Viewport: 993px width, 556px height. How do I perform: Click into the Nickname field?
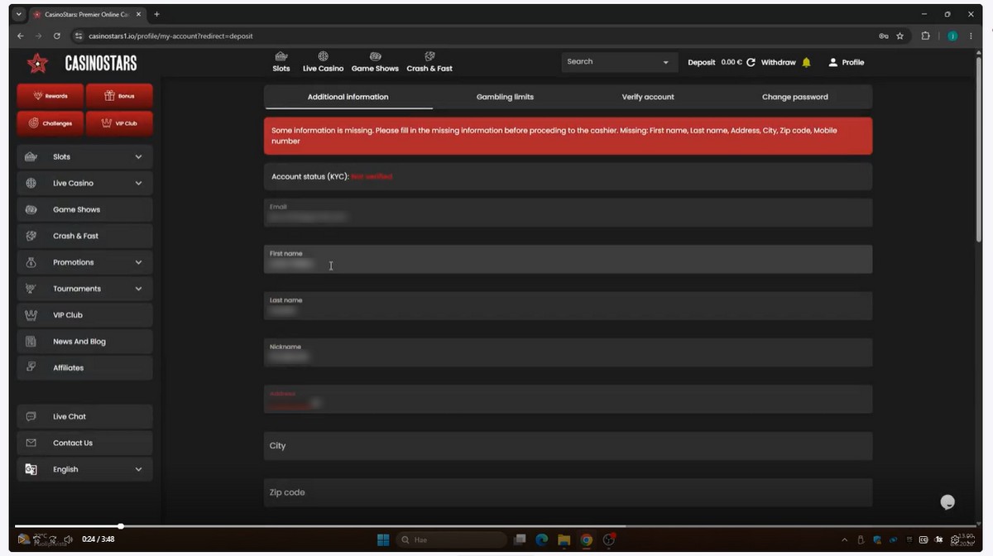tap(568, 352)
